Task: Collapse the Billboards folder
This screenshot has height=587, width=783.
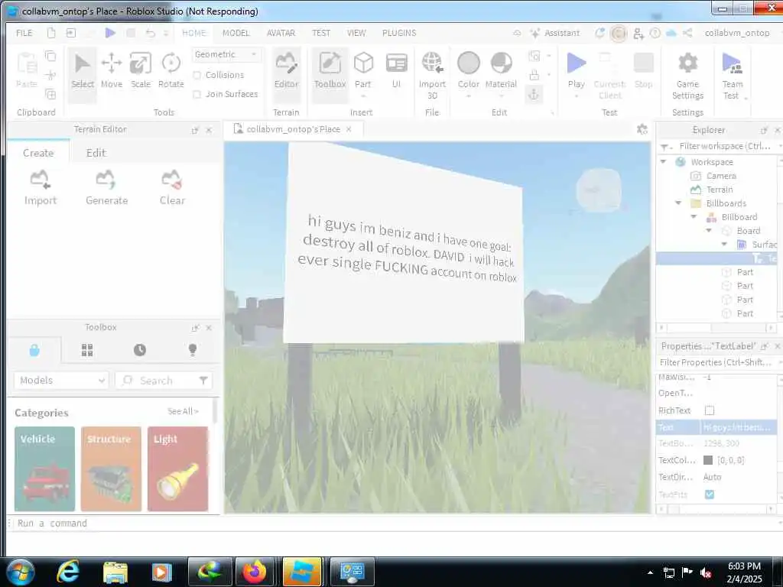Action: click(678, 203)
